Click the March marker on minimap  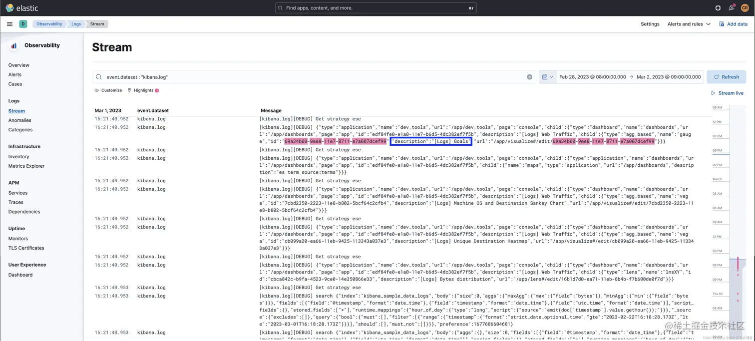click(x=717, y=179)
